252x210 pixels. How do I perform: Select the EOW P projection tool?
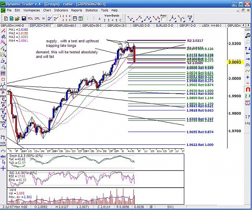point(3,91)
